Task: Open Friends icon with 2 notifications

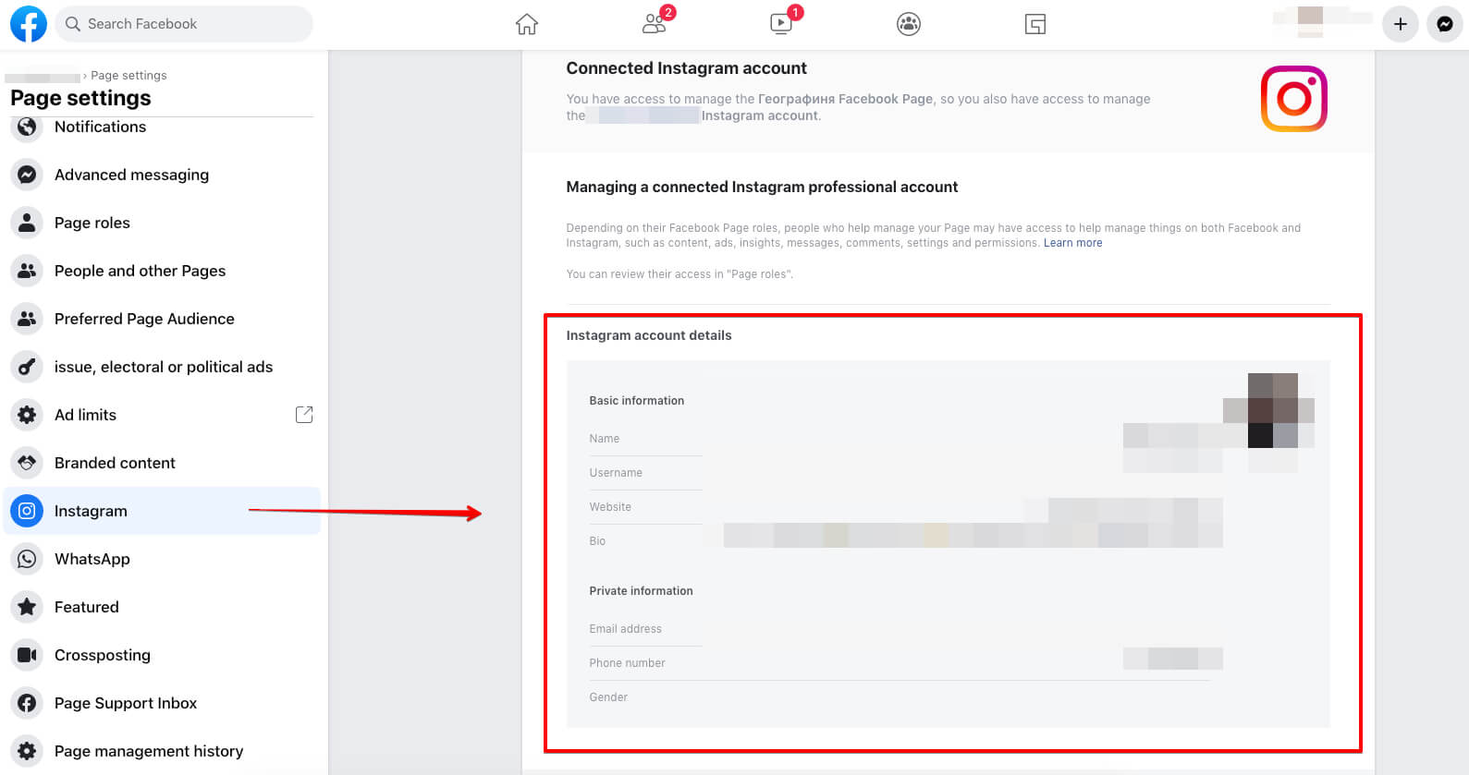Action: (x=655, y=23)
